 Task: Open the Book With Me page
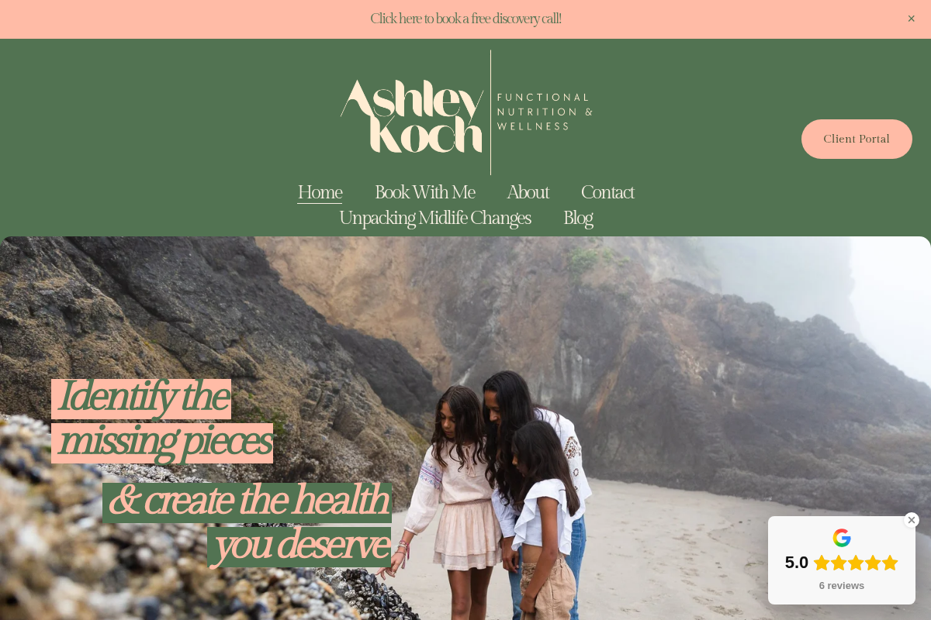pos(425,192)
